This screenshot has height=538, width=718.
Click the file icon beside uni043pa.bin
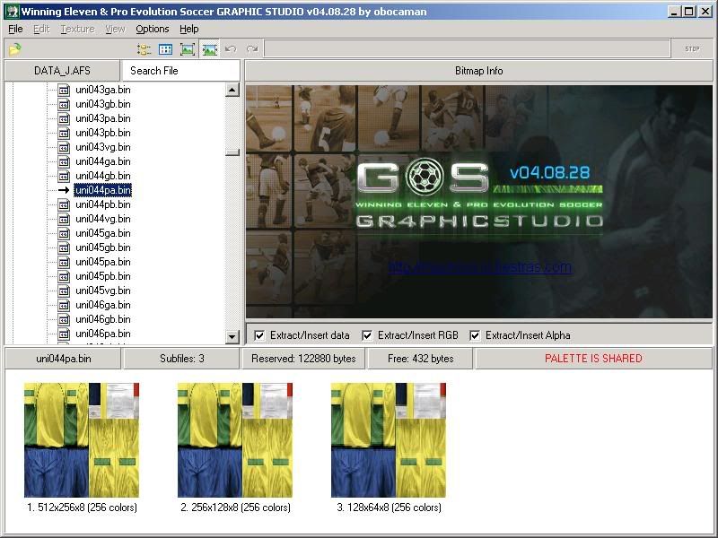[x=64, y=118]
